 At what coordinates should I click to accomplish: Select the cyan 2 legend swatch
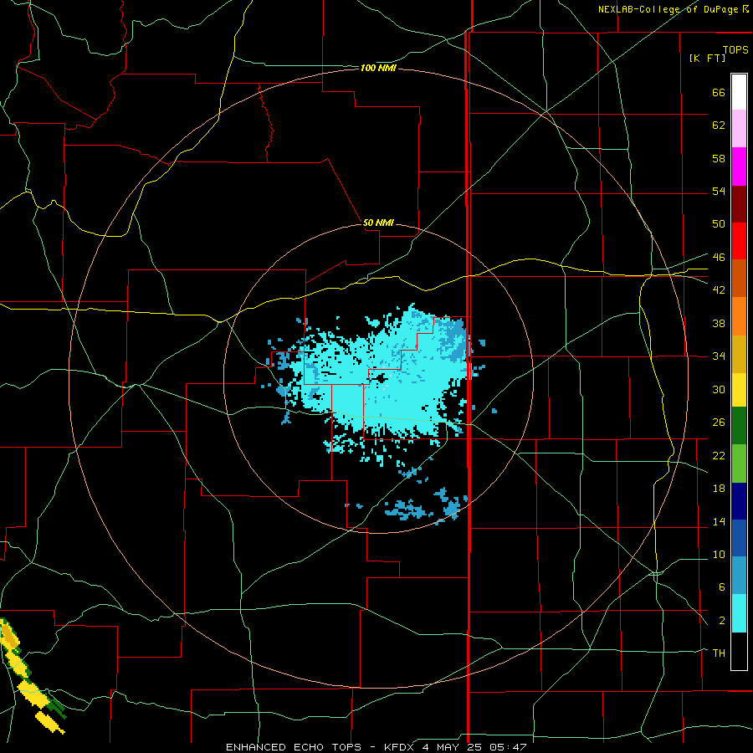(x=739, y=613)
